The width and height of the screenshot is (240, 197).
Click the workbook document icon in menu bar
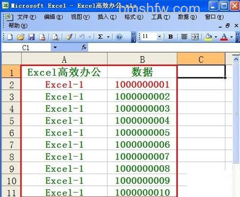(x=9, y=18)
